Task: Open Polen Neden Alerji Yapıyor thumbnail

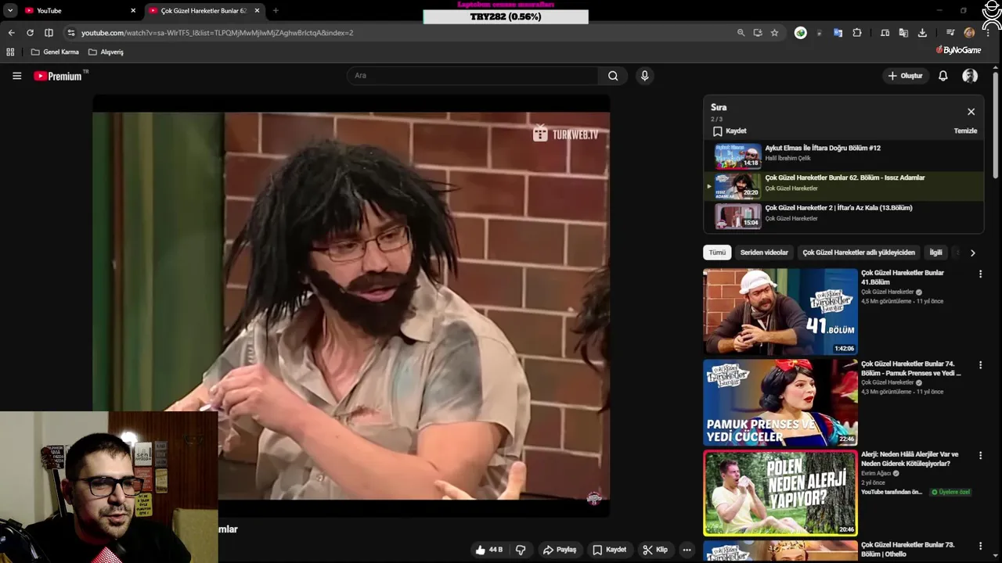Action: click(x=780, y=493)
